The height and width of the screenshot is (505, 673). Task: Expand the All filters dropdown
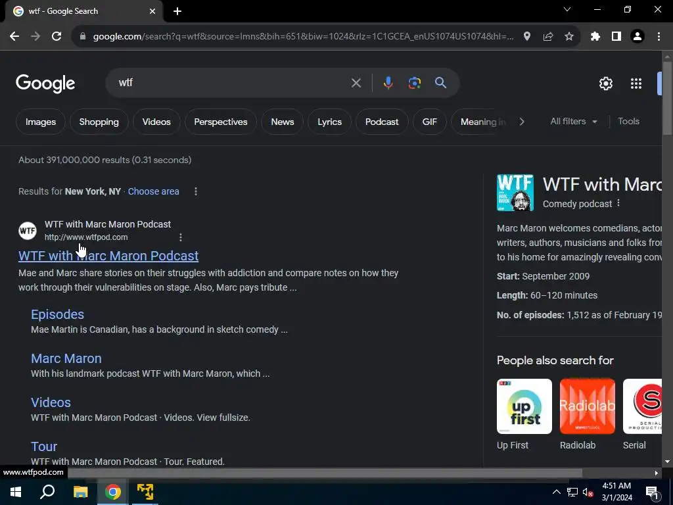tap(574, 122)
